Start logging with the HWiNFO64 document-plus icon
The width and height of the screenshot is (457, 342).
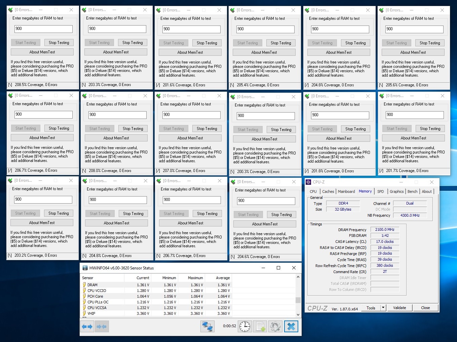[x=261, y=327]
